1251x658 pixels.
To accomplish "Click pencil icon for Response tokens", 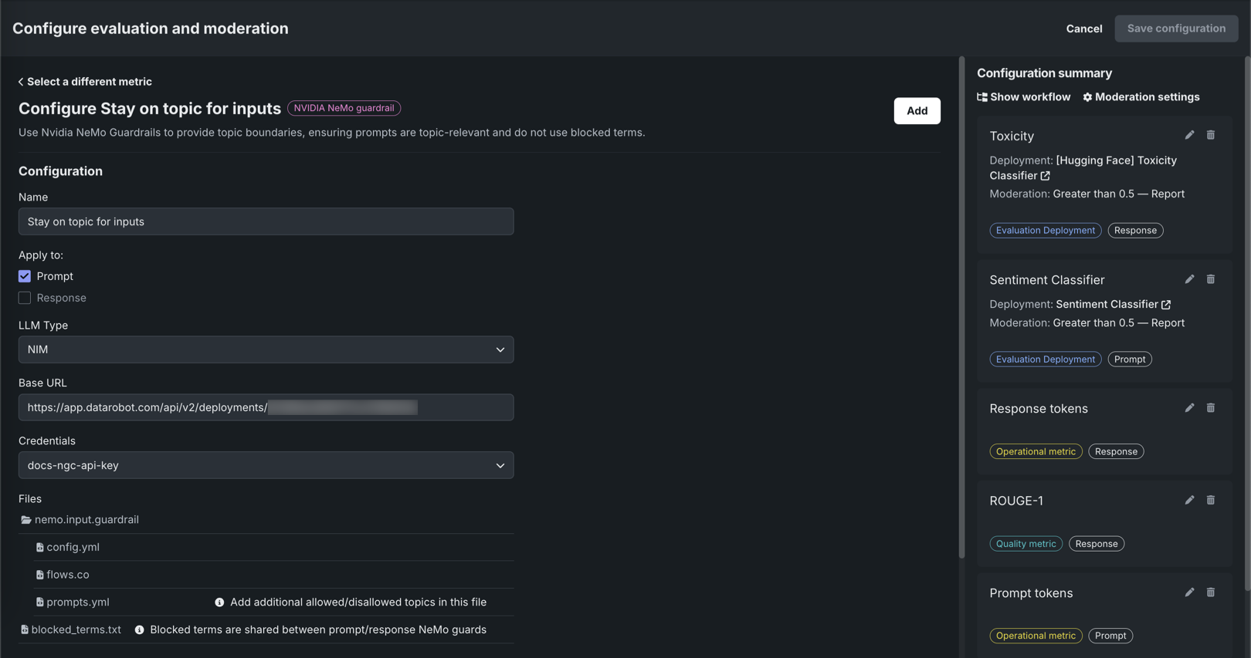I will [1189, 408].
